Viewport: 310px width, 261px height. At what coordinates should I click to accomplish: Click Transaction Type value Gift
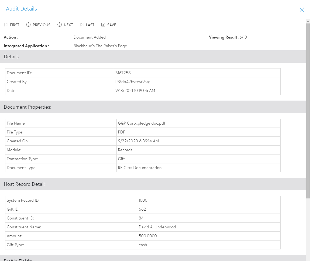click(121, 159)
